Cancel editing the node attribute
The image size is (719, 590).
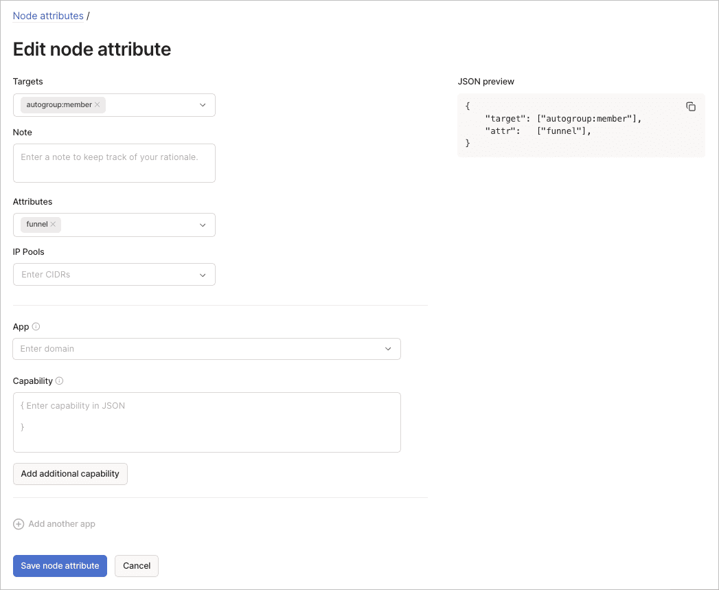point(136,565)
